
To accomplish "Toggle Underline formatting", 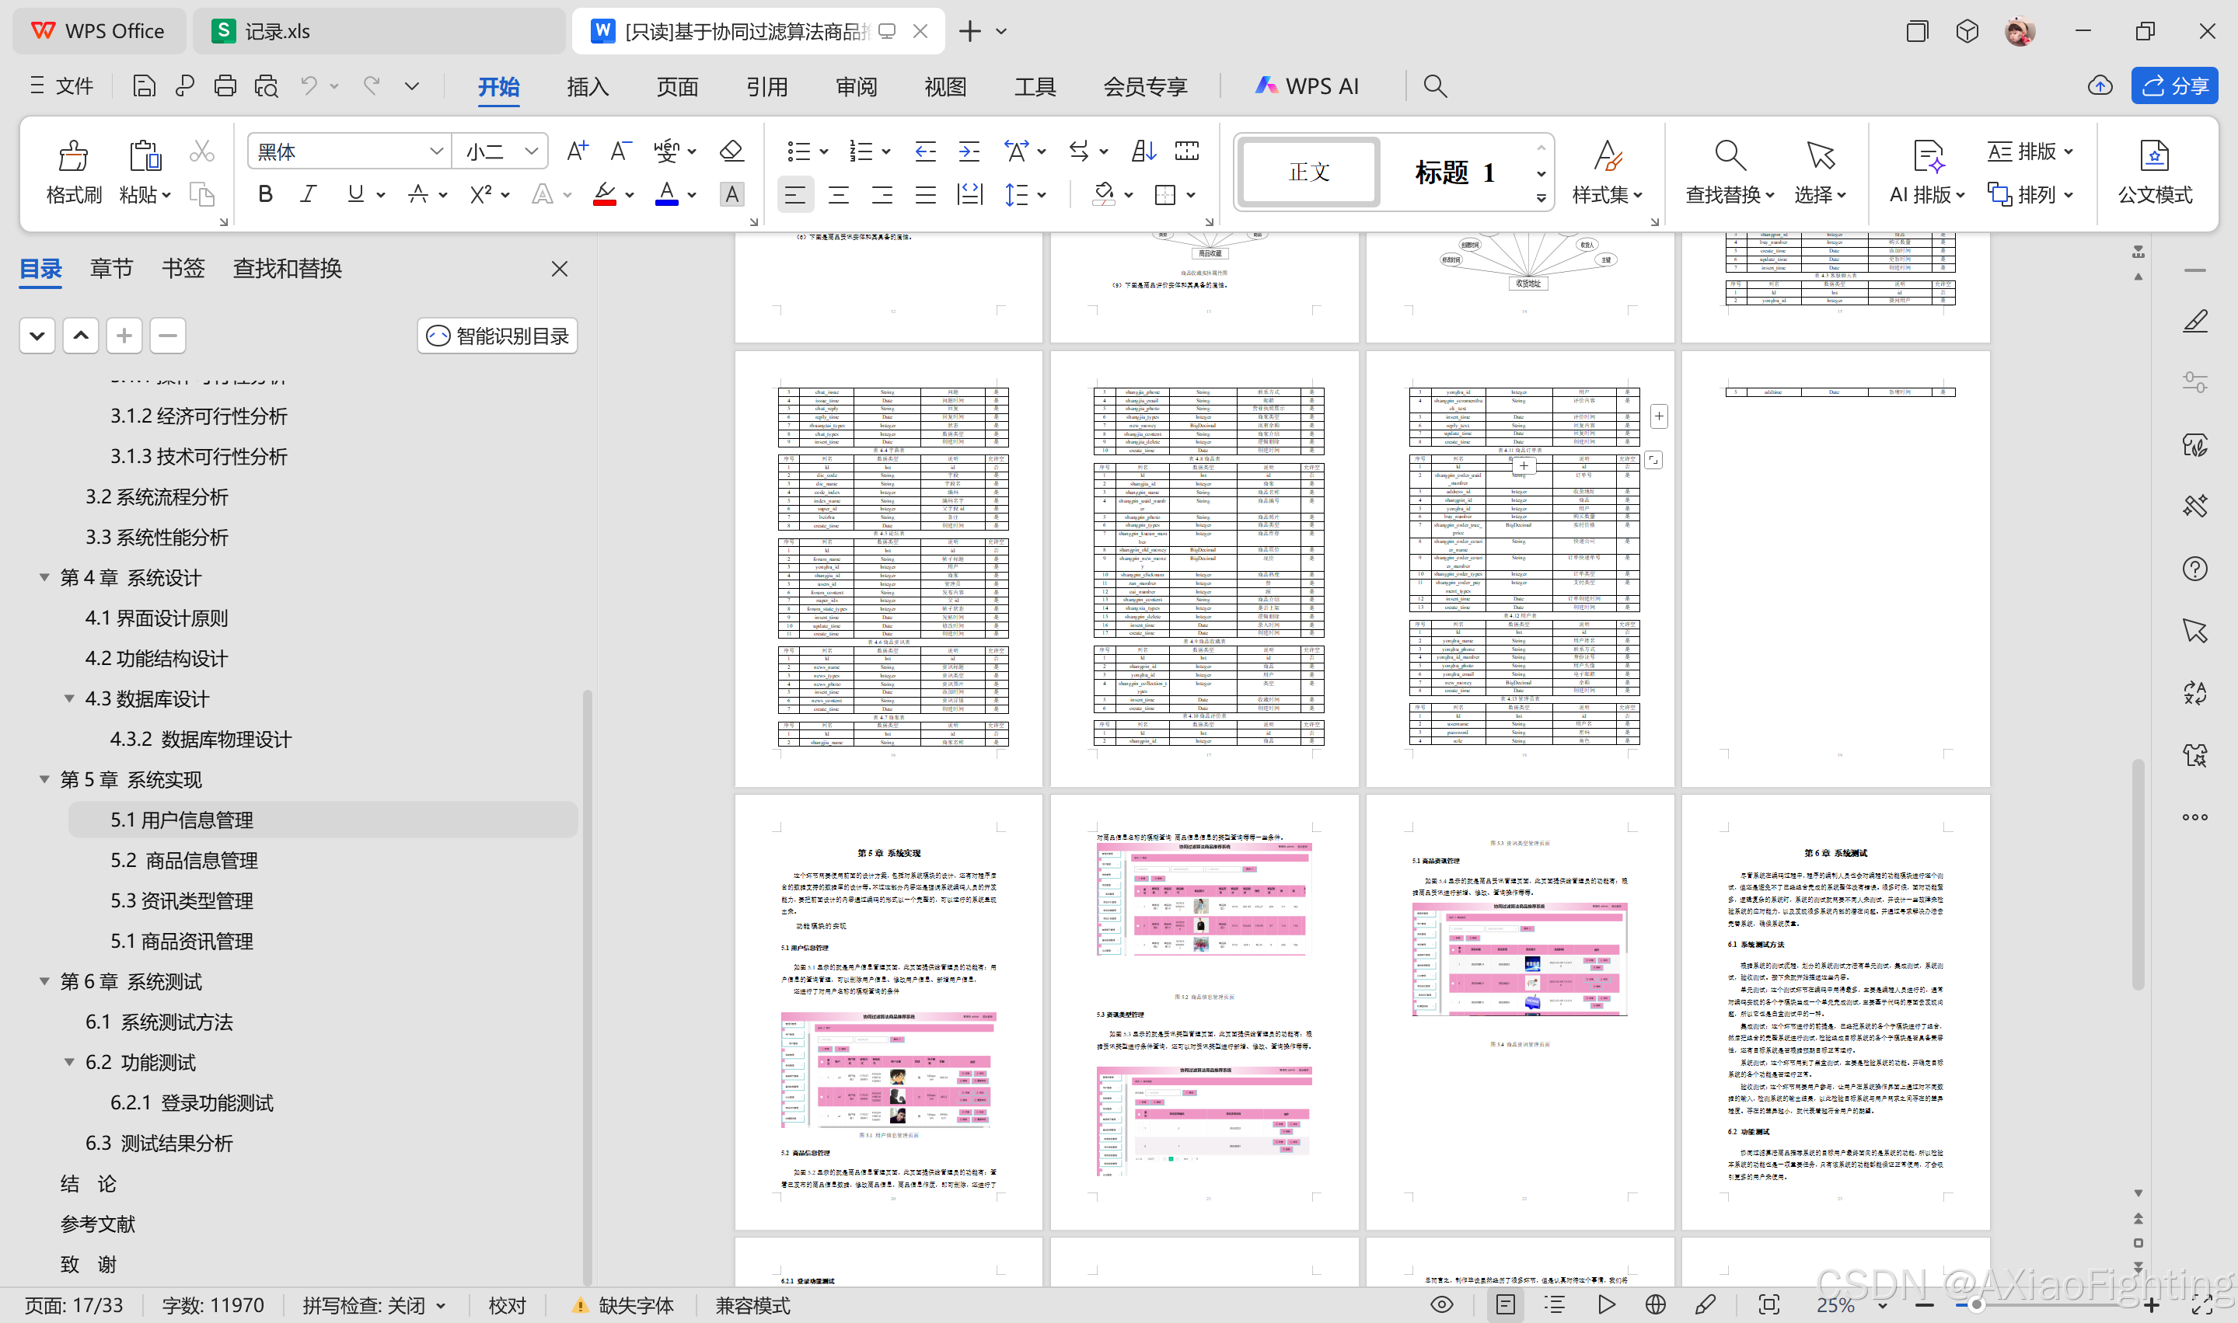I will pyautogui.click(x=355, y=194).
